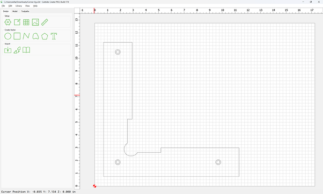Viewport: 323px width, 194px height.
Task: Open the File menu
Action: (3, 6)
